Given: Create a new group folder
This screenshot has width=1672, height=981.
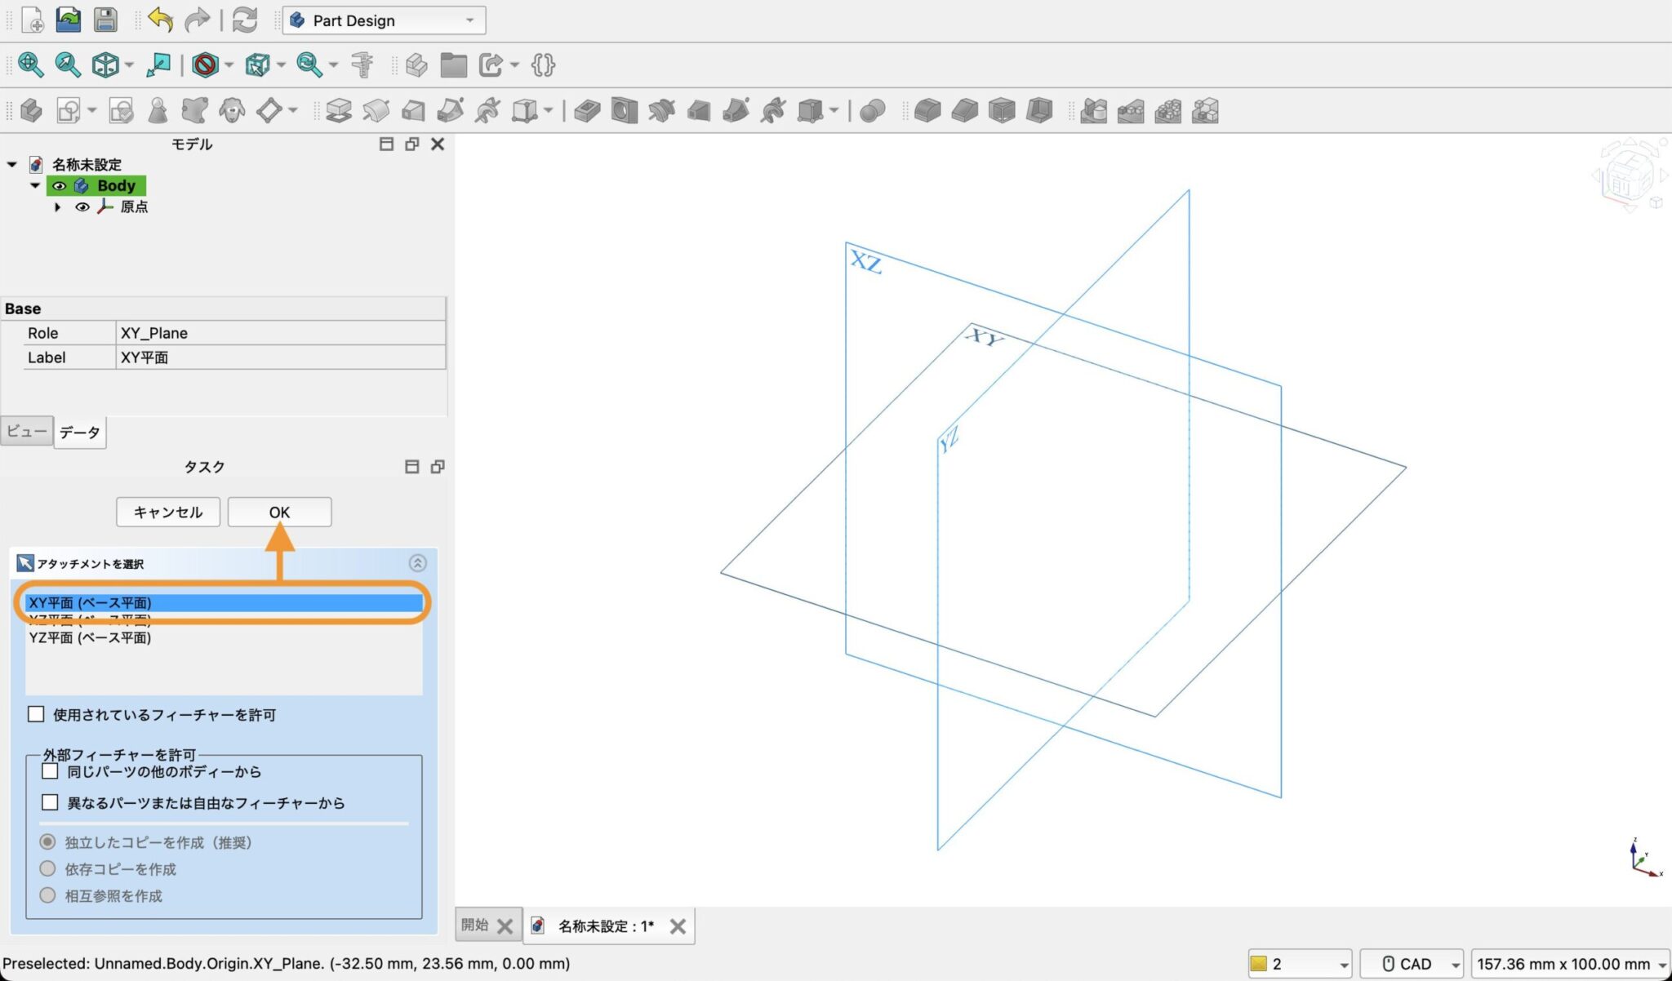Looking at the screenshot, I should click(x=453, y=64).
